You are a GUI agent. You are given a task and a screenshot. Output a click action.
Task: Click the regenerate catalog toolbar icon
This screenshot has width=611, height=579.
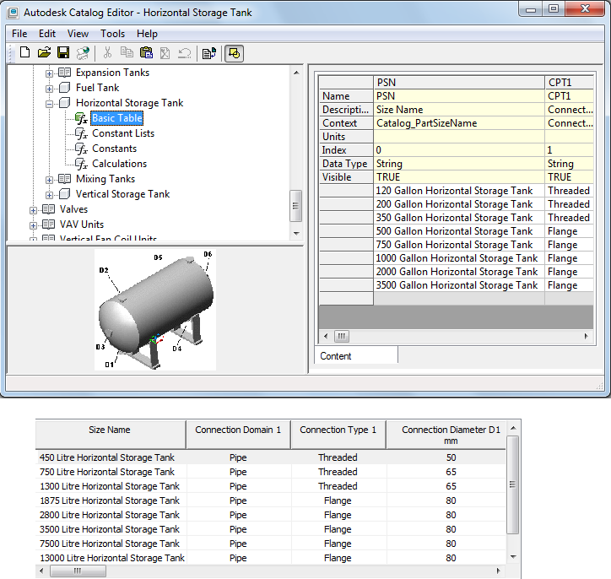[83, 52]
